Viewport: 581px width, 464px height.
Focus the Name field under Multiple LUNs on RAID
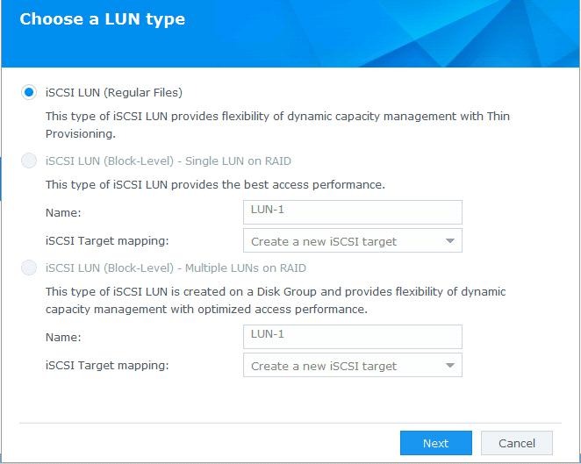pyautogui.click(x=352, y=336)
